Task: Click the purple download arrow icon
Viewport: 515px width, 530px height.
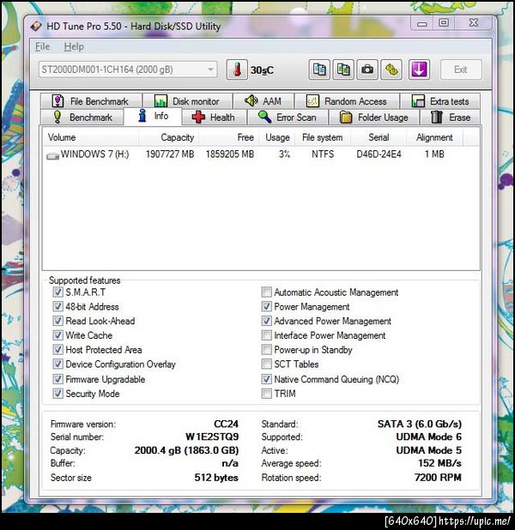Action: (x=419, y=69)
